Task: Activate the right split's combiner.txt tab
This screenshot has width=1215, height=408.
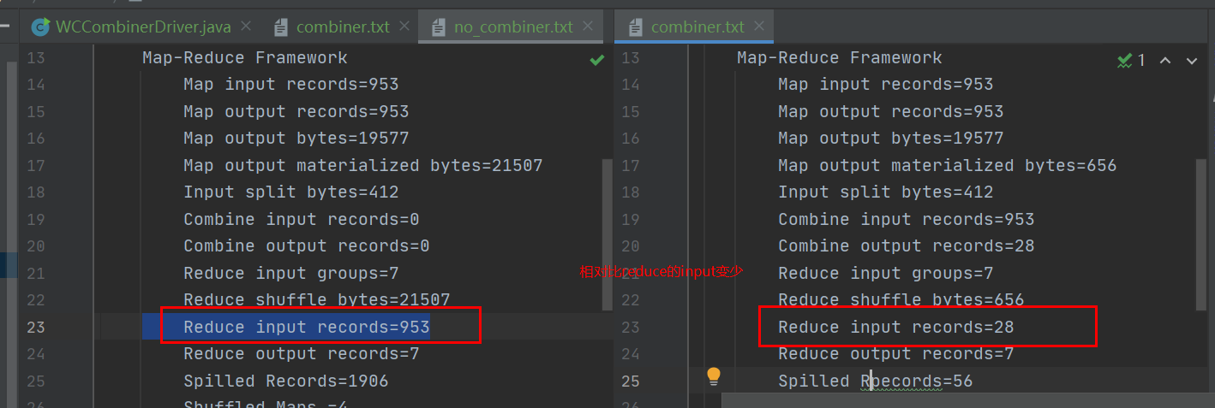Action: point(694,27)
